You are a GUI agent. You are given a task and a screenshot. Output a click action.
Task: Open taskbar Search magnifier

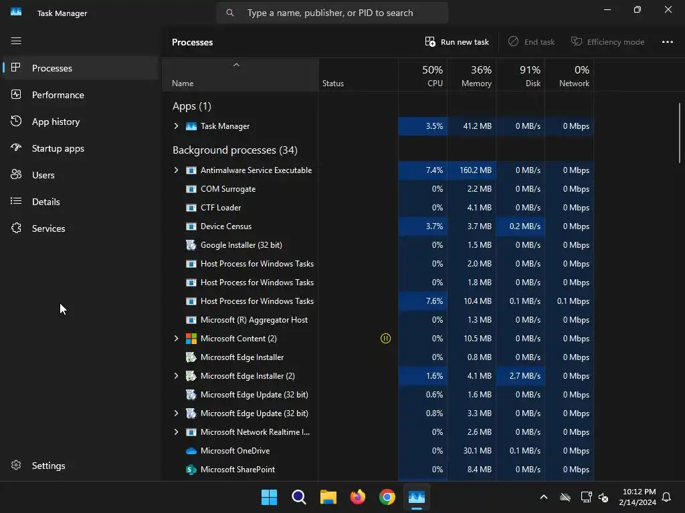pos(299,497)
